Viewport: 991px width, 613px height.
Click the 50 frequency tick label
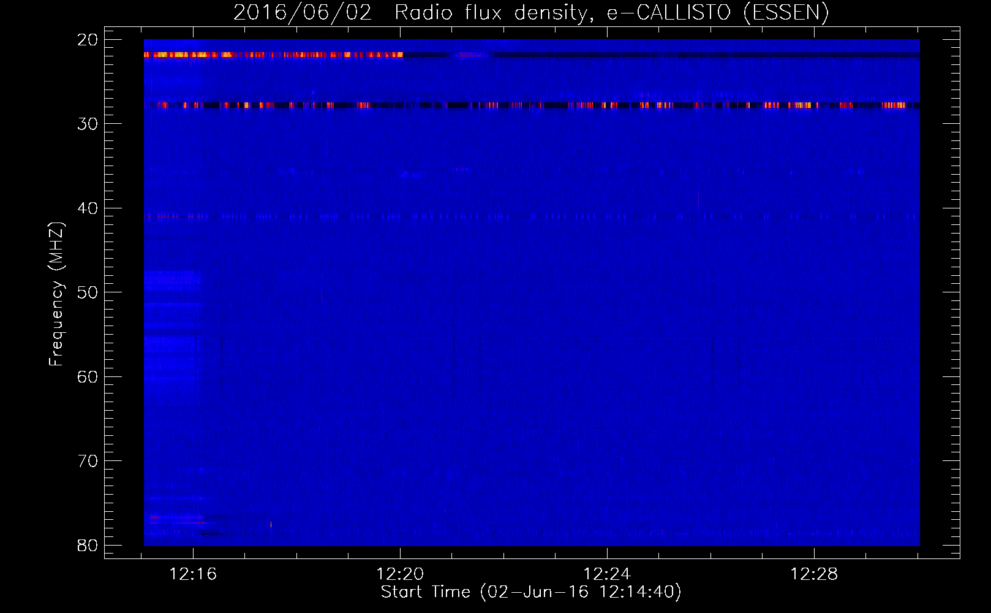88,292
